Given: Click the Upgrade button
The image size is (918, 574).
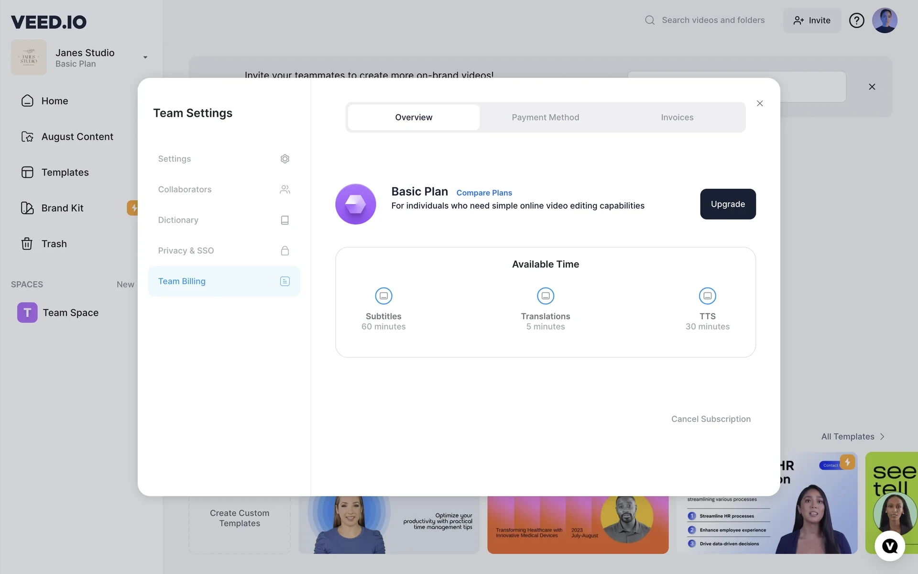Looking at the screenshot, I should point(728,204).
